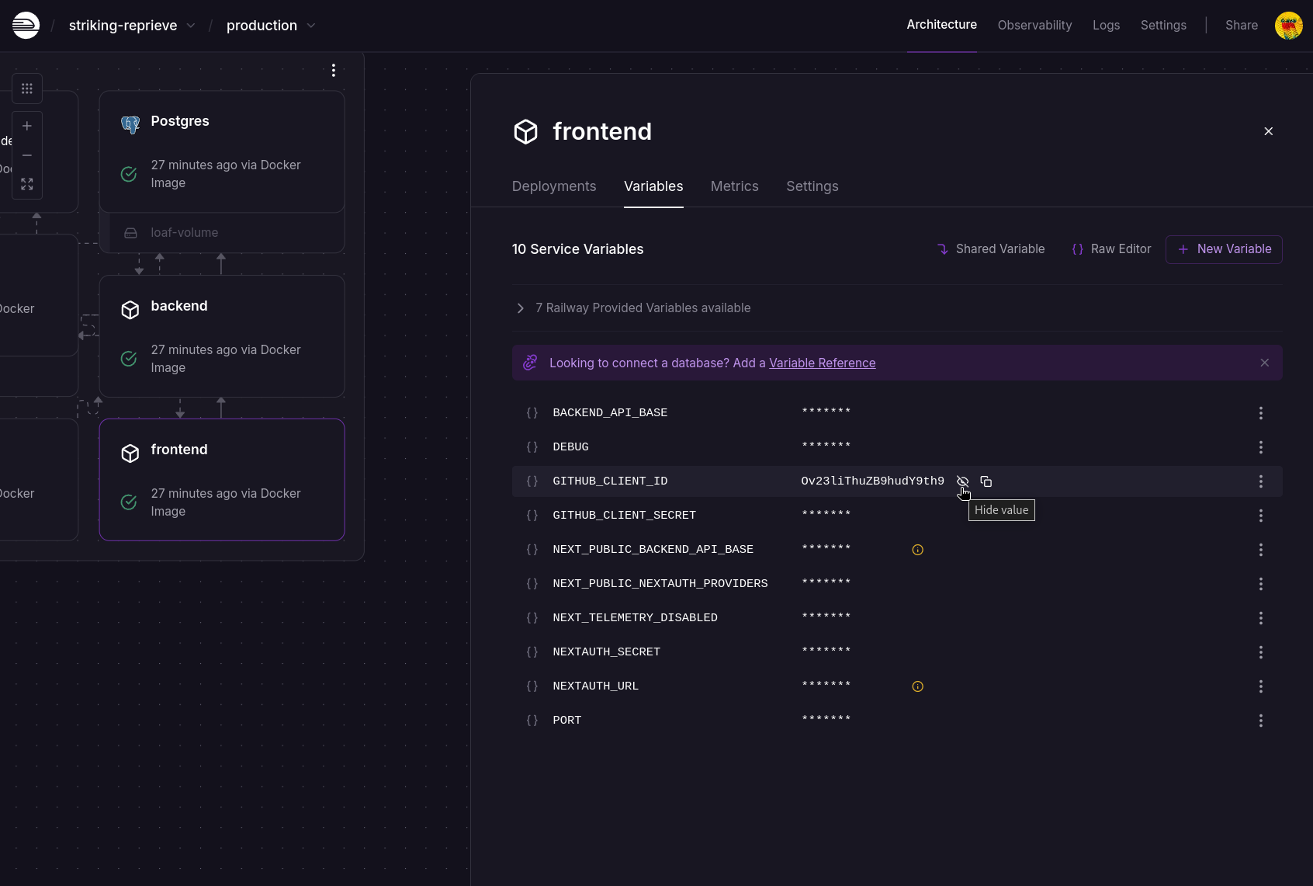Hide the GITHUB_CLIENT_ID value
The height and width of the screenshot is (886, 1313).
pos(961,481)
